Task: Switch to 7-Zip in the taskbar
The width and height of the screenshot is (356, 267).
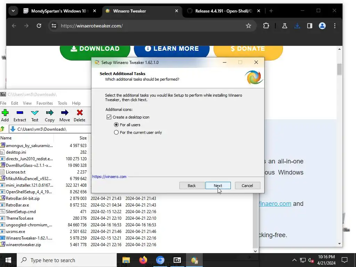Action: coord(177,260)
